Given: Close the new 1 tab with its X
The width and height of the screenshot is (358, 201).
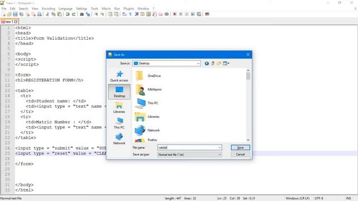Looking at the screenshot, I should [x=16, y=22].
